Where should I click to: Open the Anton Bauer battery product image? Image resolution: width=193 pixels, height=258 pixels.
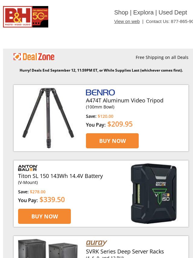(154, 193)
